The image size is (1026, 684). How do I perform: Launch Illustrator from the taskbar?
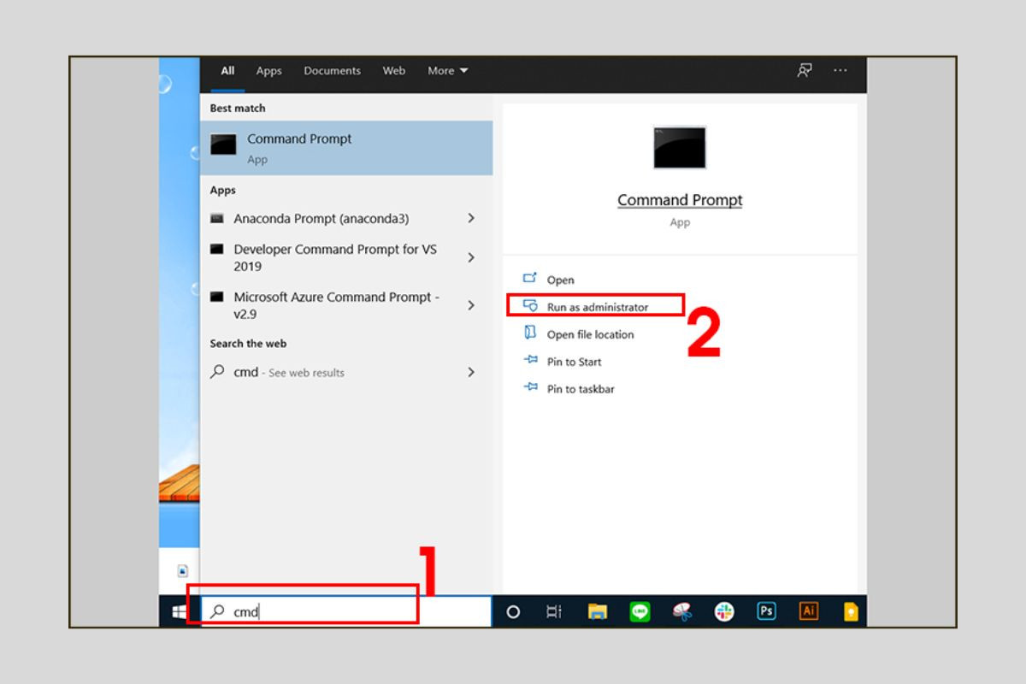coord(809,611)
